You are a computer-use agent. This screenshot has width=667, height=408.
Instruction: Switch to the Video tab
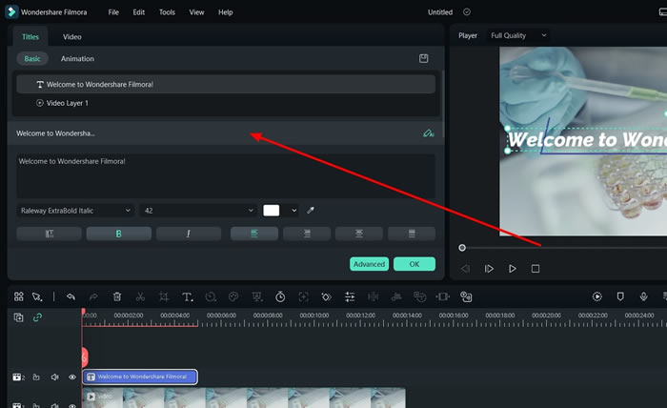pos(71,36)
